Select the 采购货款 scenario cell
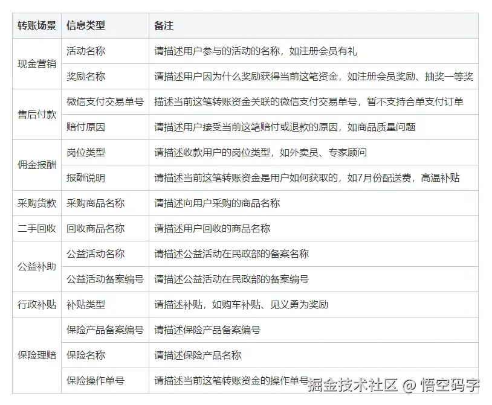 pos(36,203)
